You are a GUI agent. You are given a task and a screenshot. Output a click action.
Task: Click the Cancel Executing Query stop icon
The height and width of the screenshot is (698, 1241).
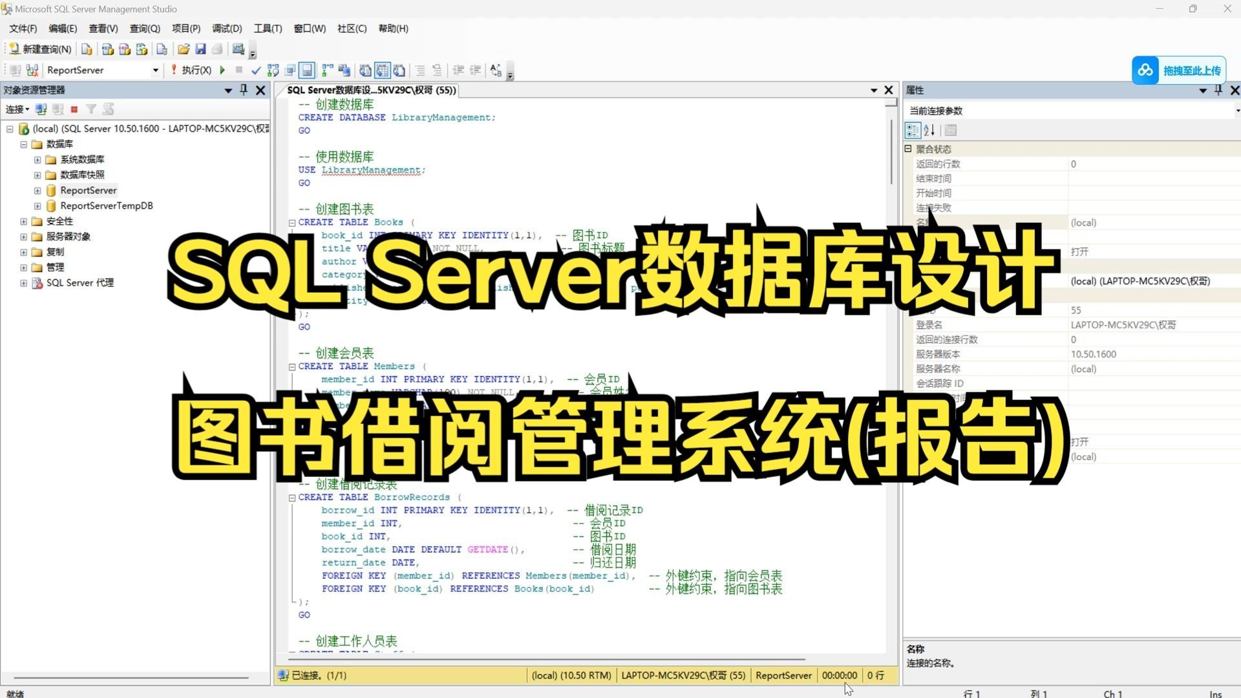(239, 70)
